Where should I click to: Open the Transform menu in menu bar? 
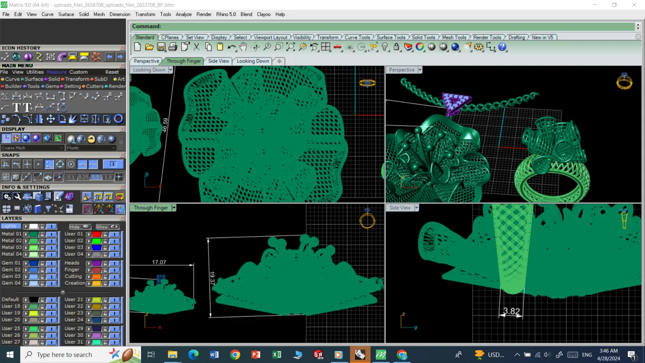pos(145,14)
